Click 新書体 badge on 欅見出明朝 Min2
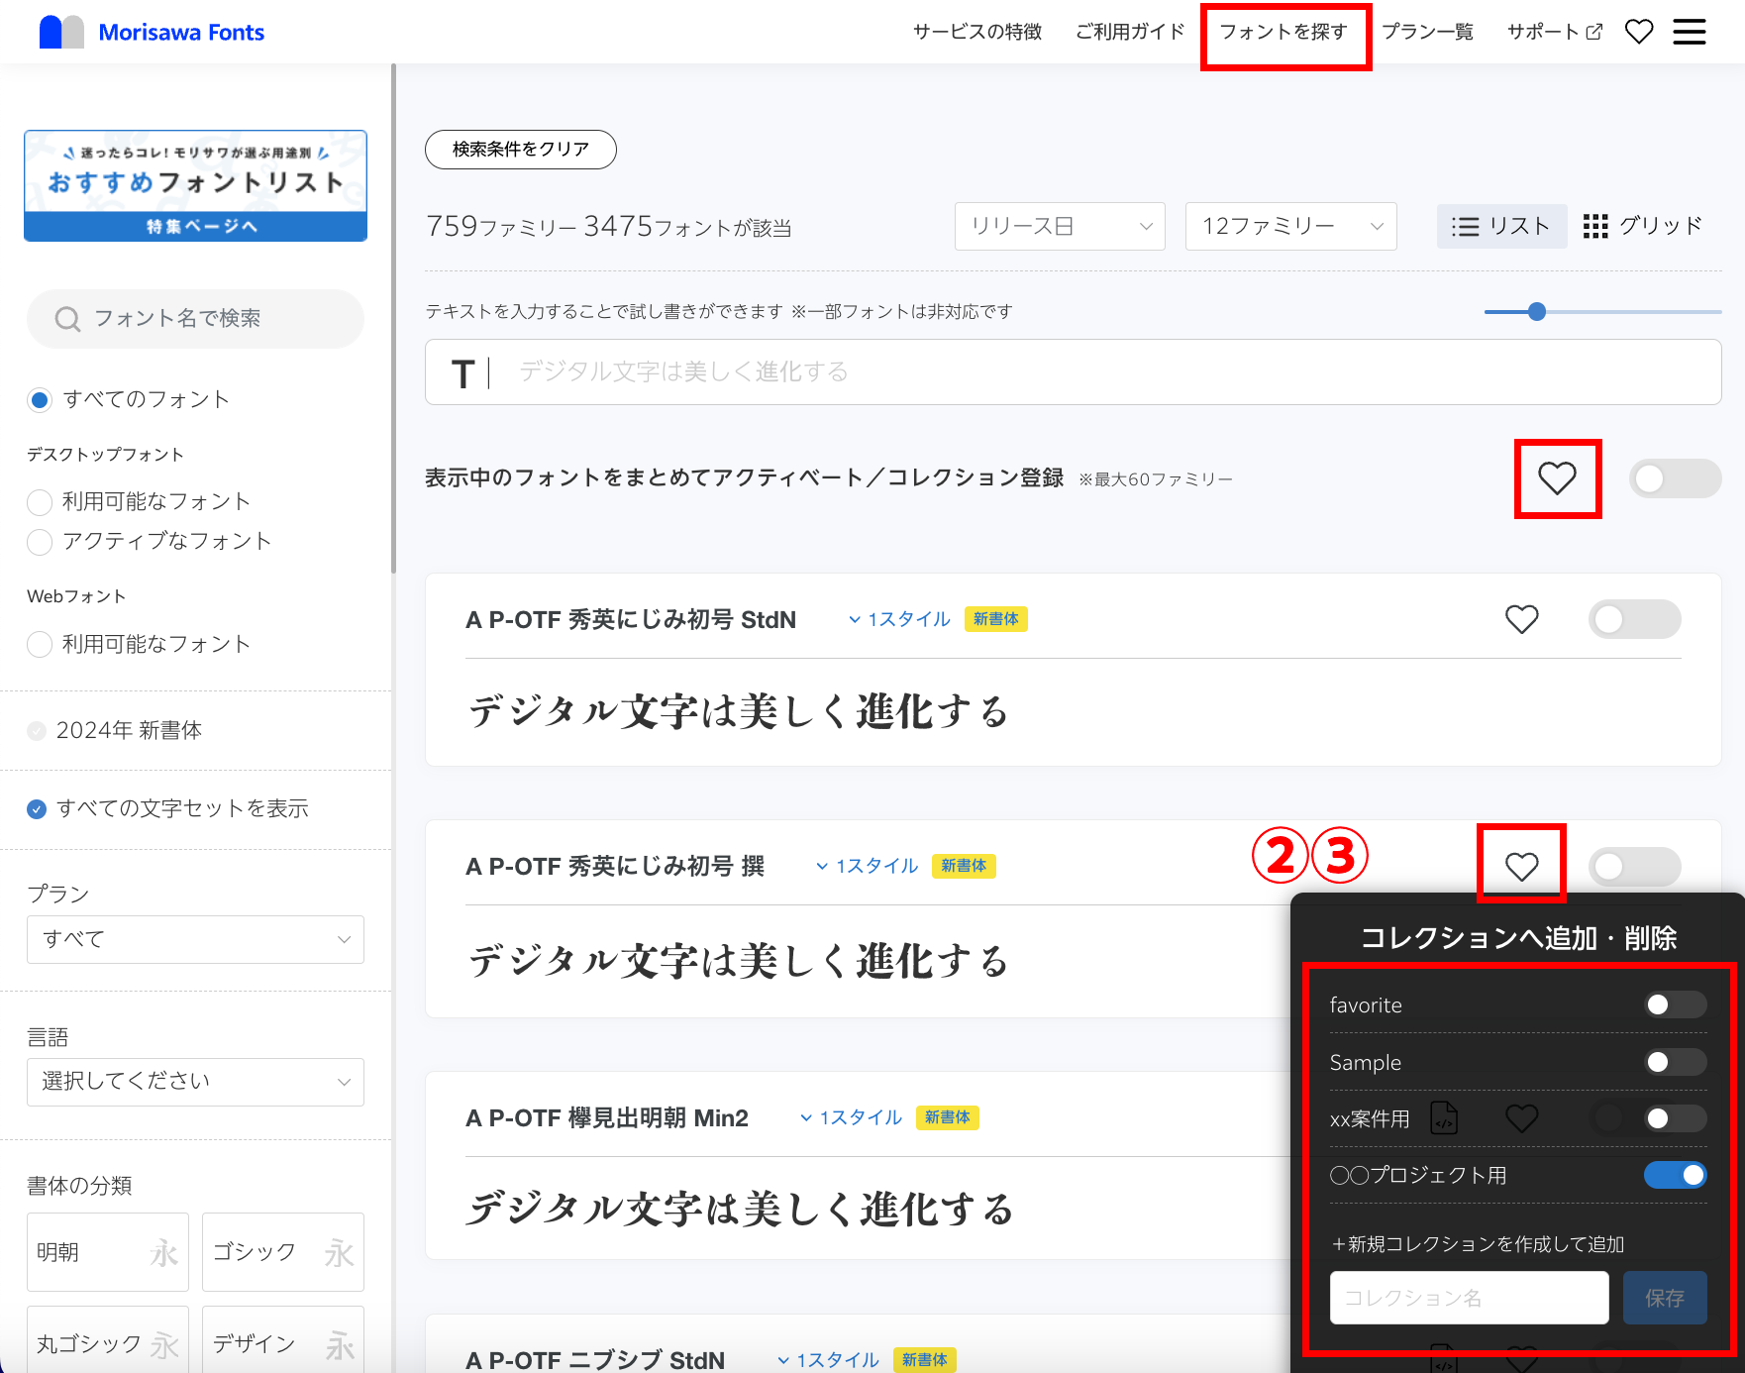The height and width of the screenshot is (1373, 1745). [x=948, y=1117]
